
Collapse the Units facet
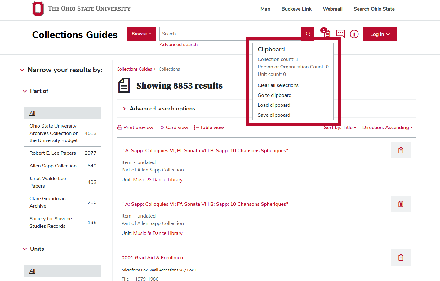click(x=33, y=249)
